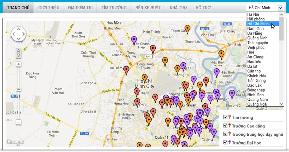Open the HỖ TRỢ tab
The width and height of the screenshot is (289, 152).
click(203, 8)
